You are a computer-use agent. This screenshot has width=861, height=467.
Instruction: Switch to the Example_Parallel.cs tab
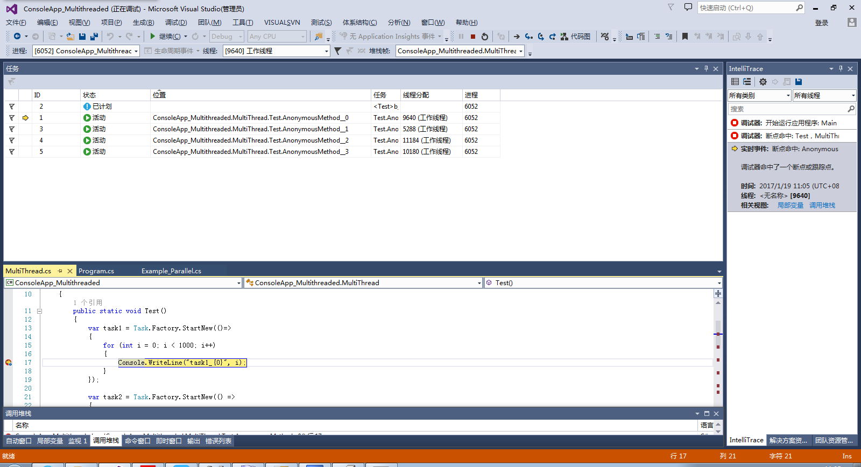(x=171, y=271)
